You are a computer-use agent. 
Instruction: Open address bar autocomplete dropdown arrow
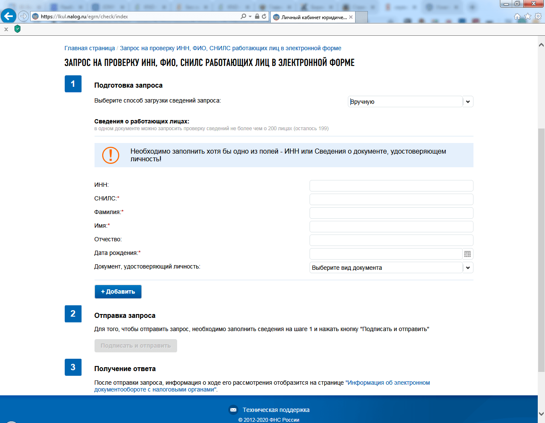click(250, 16)
